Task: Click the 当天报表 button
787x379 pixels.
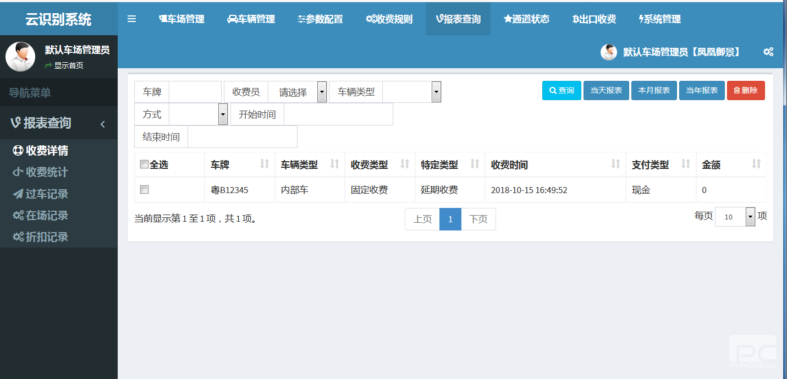Action: coord(606,90)
